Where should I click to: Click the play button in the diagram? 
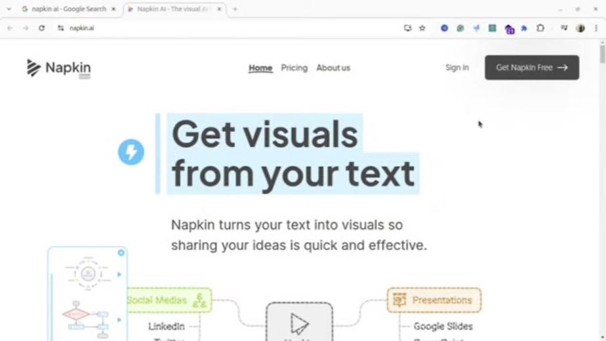pyautogui.click(x=300, y=323)
